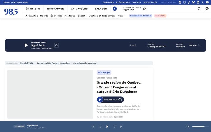This screenshot has width=211, height=132.
Task: Click the article image placeholder thumbnail
Action: [50, 94]
